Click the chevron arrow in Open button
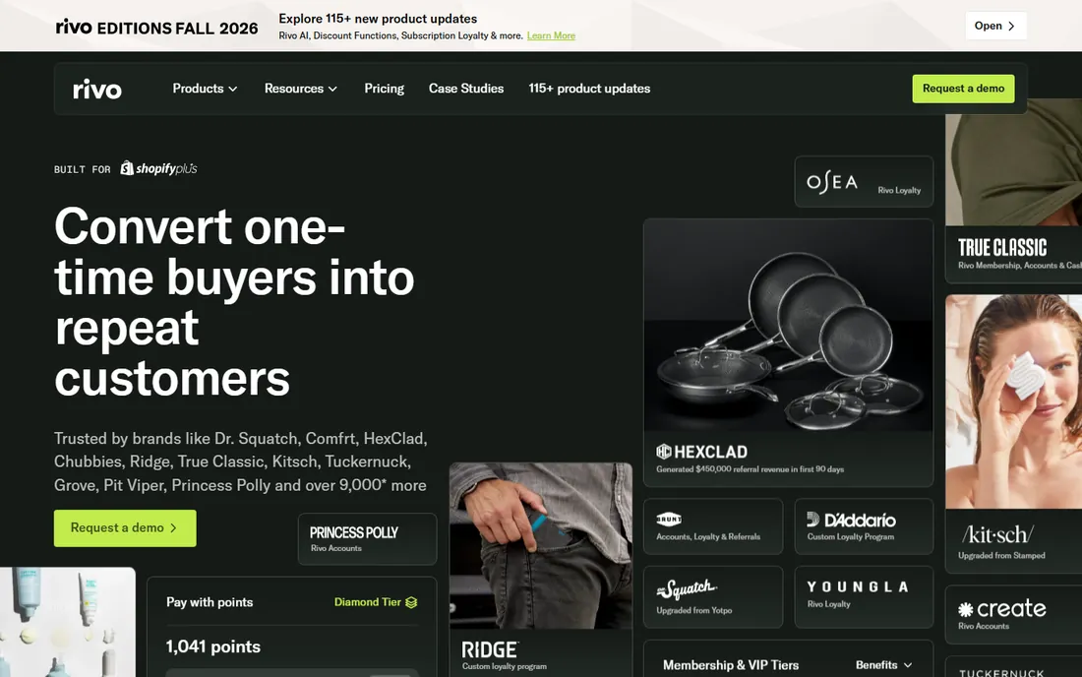This screenshot has width=1082, height=677. pos(1011,27)
